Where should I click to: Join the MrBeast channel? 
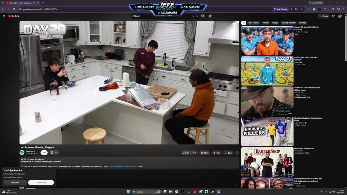[44, 153]
